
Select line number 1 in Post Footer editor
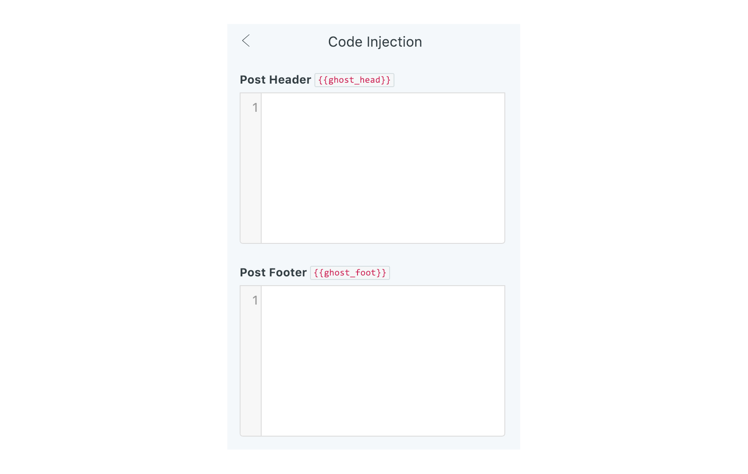(x=255, y=300)
